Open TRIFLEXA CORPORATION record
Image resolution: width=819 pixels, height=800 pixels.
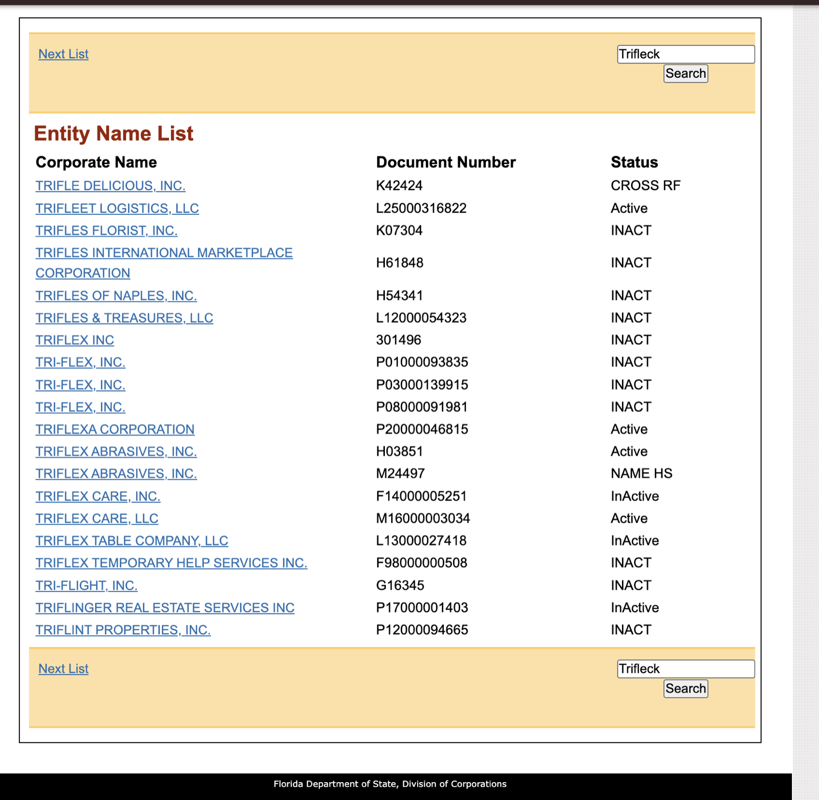[115, 429]
